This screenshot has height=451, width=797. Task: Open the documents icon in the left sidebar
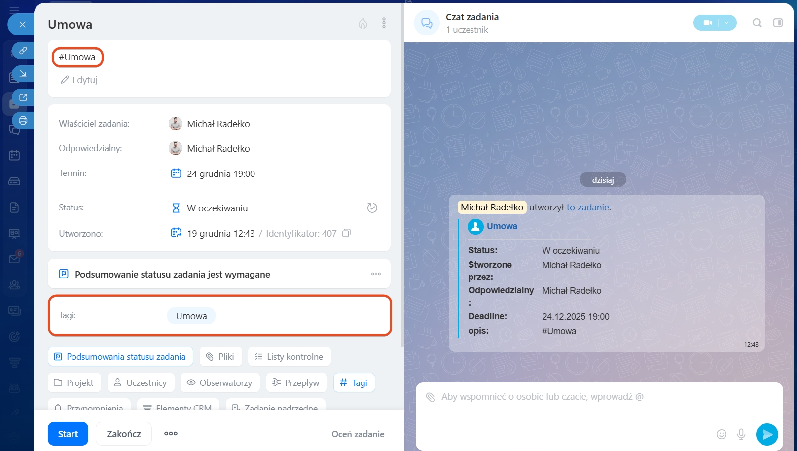click(x=14, y=208)
